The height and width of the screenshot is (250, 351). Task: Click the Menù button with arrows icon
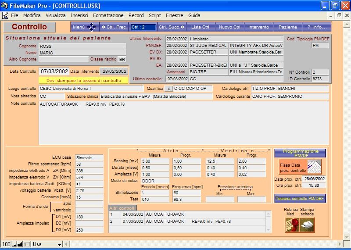click(x=84, y=27)
